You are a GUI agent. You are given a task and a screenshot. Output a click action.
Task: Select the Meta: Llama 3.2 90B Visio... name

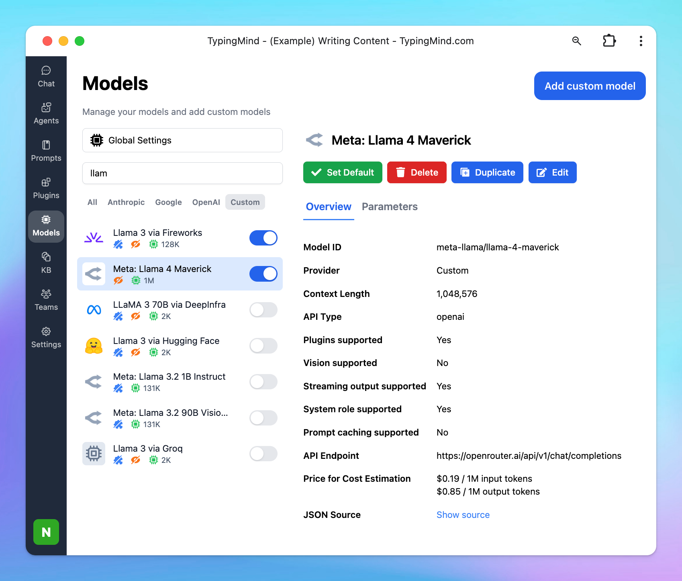[x=171, y=413]
